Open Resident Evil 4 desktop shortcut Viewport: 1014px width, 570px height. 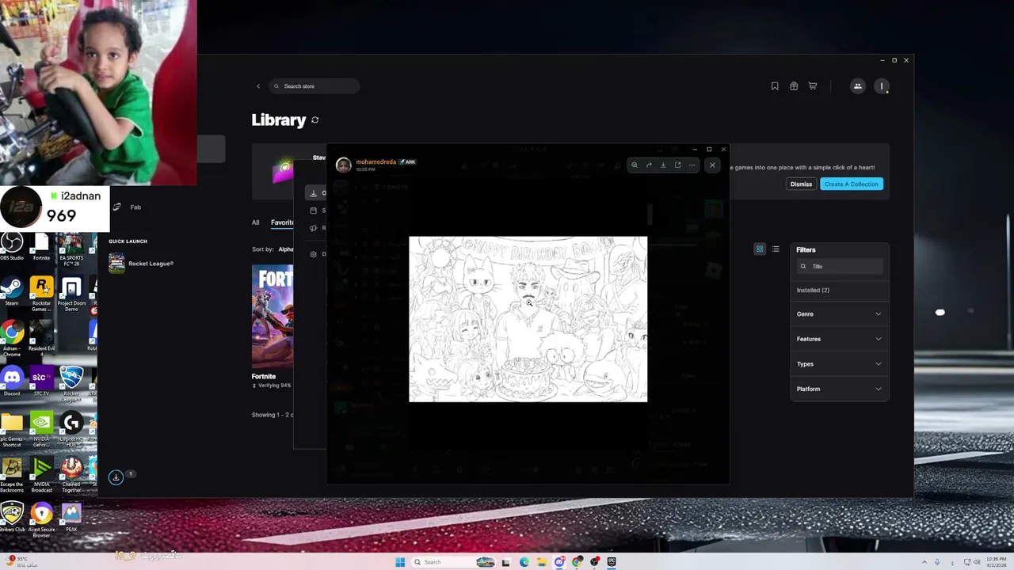click(x=41, y=339)
